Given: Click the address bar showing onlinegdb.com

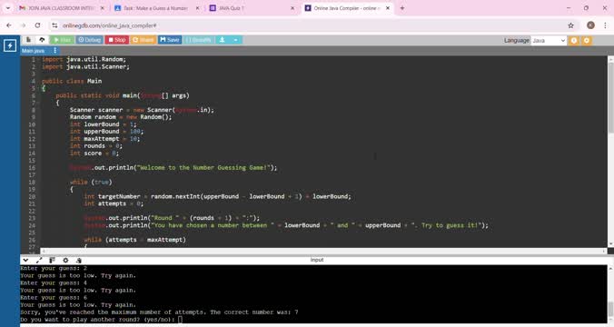Looking at the screenshot, I should pos(310,25).
